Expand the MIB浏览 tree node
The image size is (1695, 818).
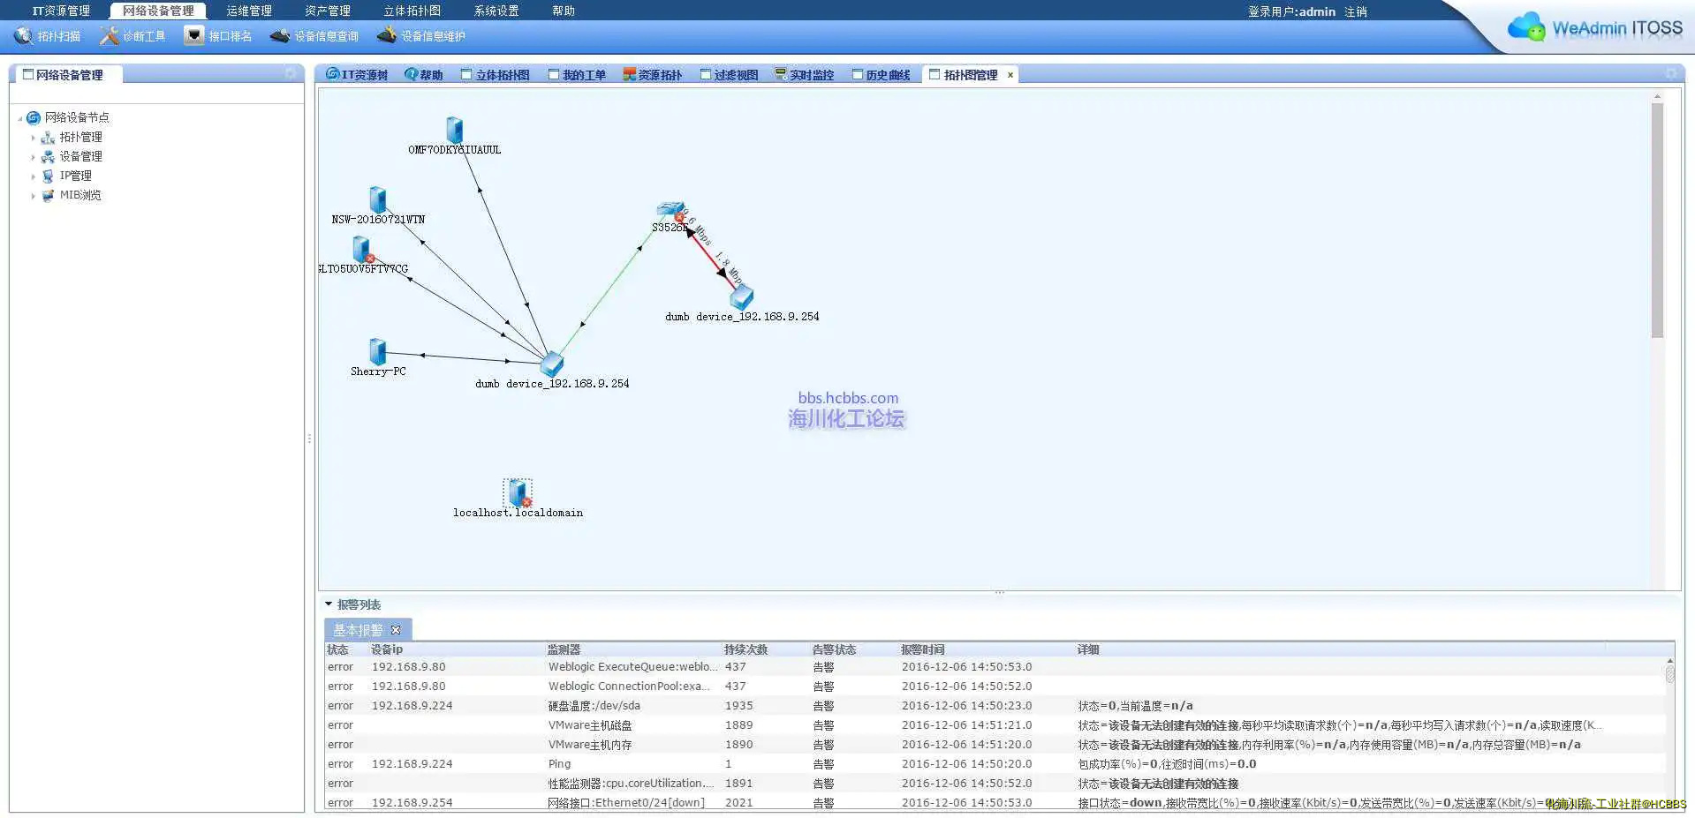pyautogui.click(x=34, y=196)
